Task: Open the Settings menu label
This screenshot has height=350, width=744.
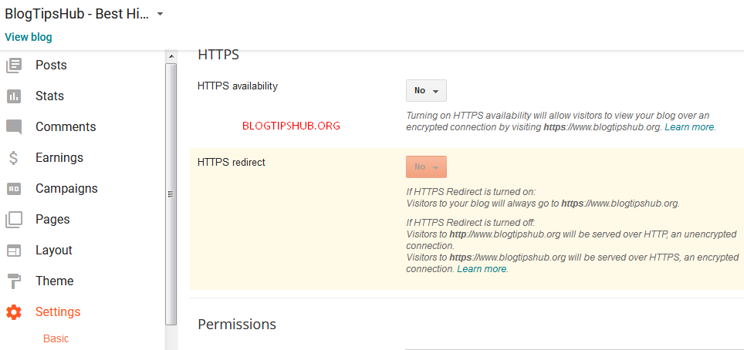Action: tap(58, 312)
